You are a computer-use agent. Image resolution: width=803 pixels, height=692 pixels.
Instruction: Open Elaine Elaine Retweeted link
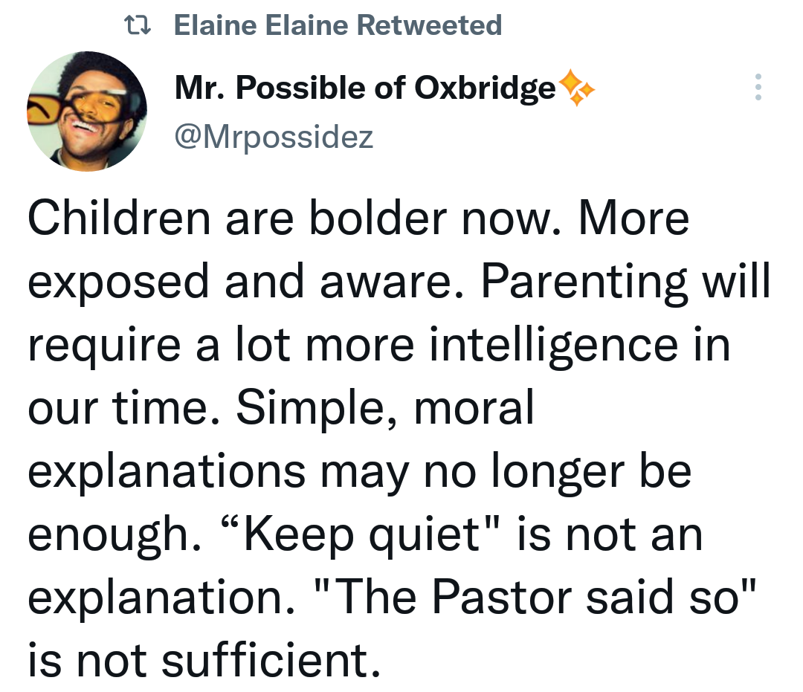tap(338, 25)
